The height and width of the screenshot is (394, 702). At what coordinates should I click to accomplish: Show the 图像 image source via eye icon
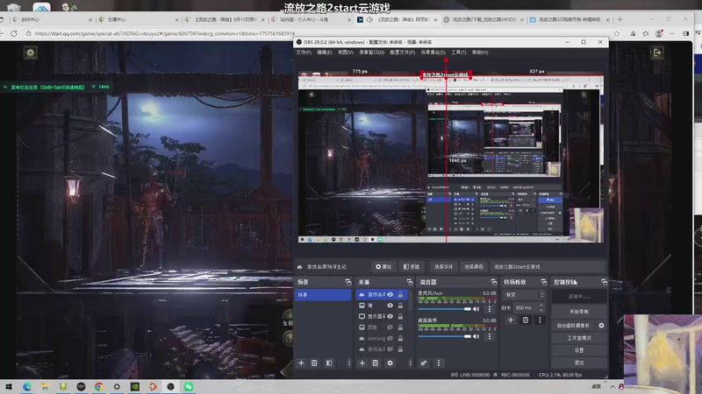(x=390, y=327)
